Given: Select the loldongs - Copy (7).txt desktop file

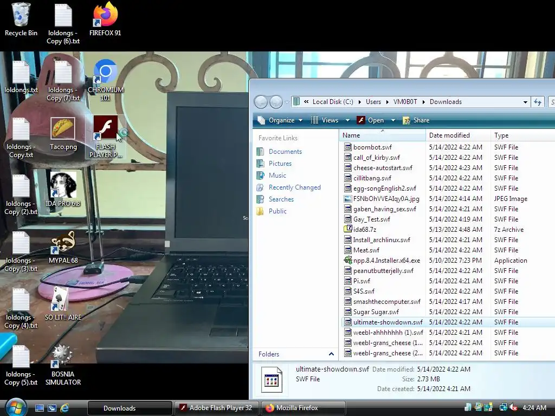Looking at the screenshot, I should [x=63, y=80].
